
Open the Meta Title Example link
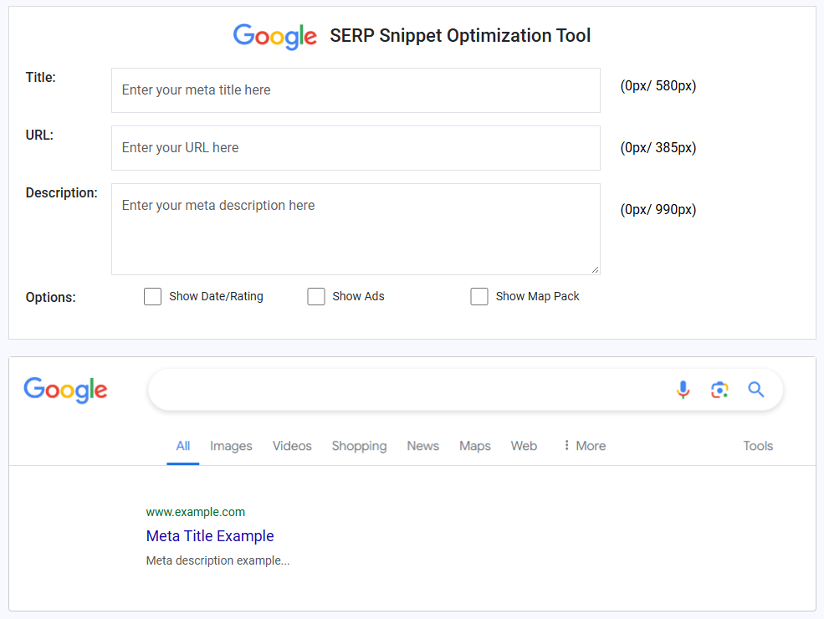click(210, 536)
